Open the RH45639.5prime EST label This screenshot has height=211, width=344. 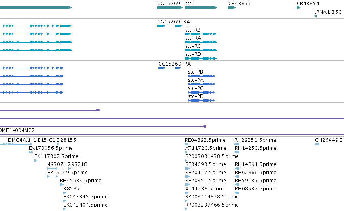[80, 181]
